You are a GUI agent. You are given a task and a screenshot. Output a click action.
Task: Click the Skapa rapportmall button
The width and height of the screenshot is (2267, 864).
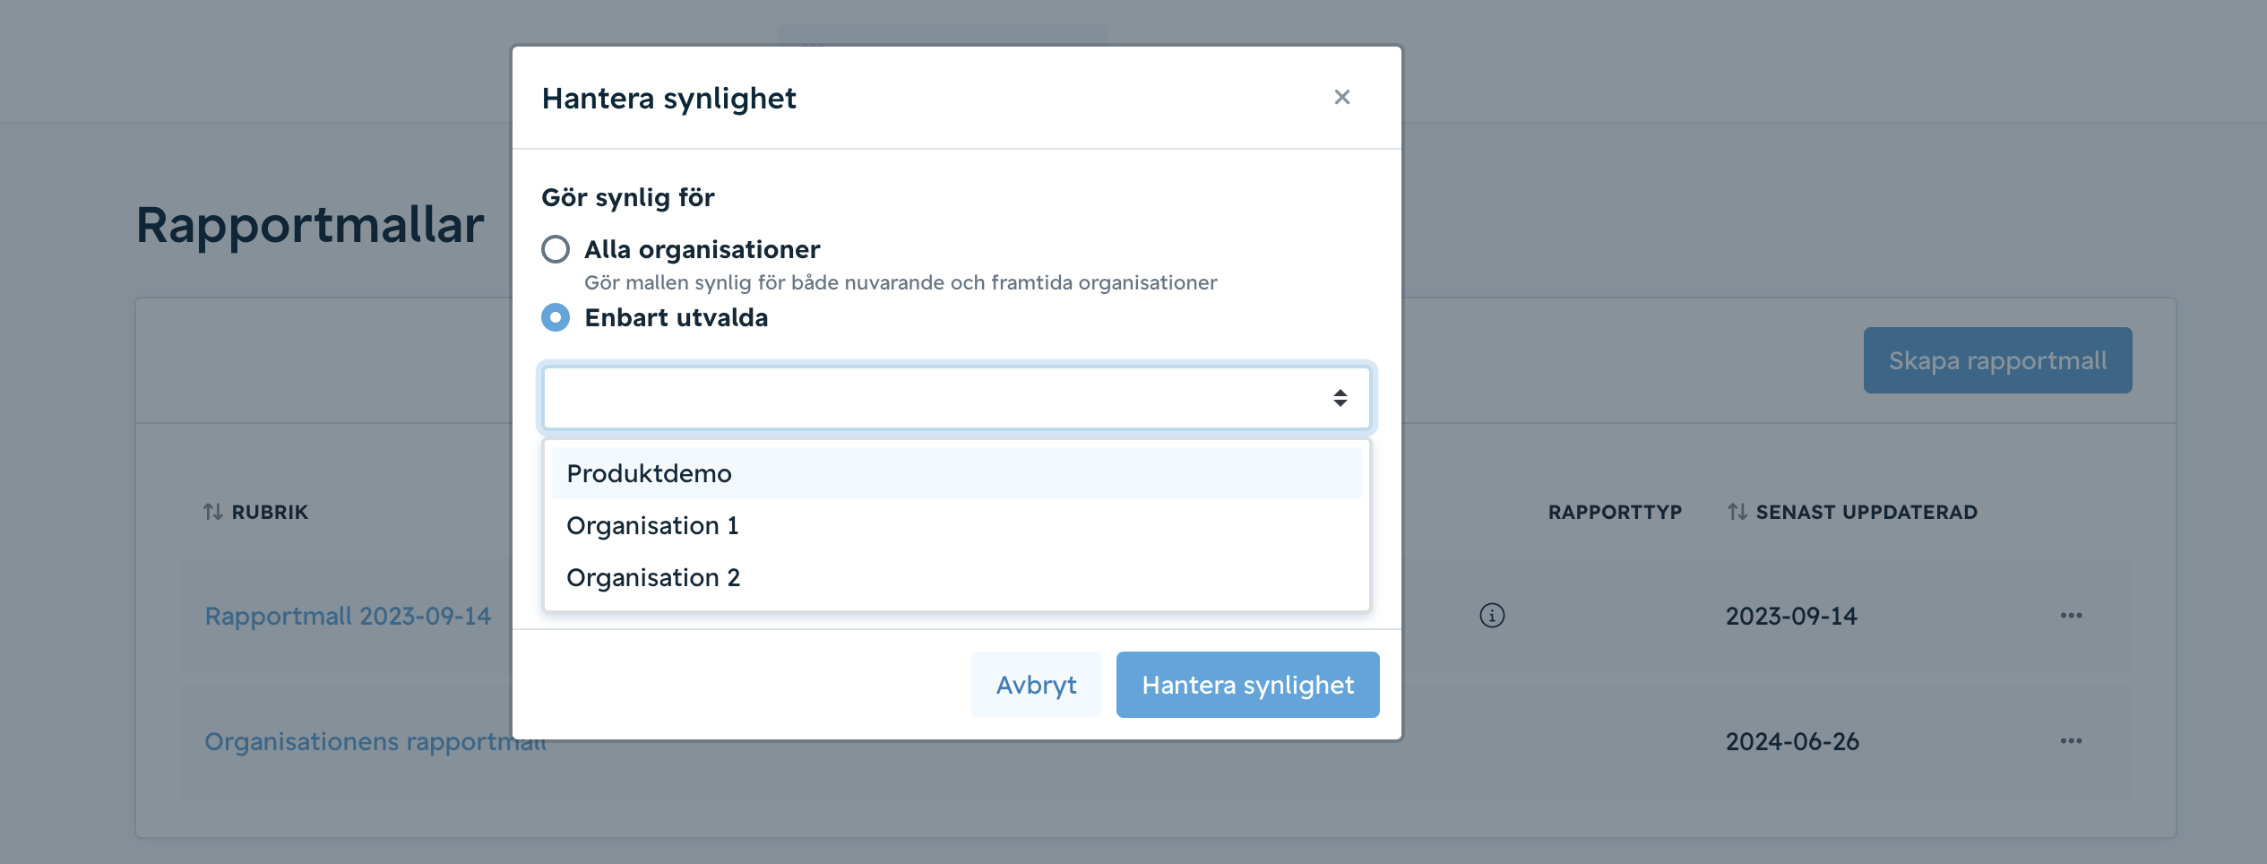(1997, 360)
